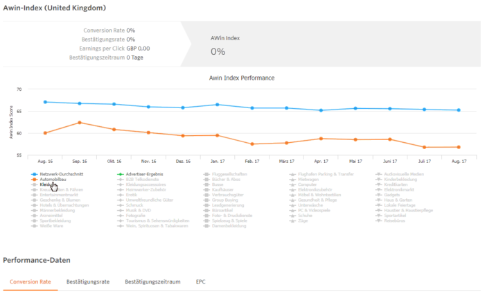This screenshot has height=294, width=485.
Task: Show the PC & Videospiele series
Action: [x=310, y=210]
